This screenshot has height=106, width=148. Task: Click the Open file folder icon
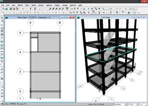7,9
